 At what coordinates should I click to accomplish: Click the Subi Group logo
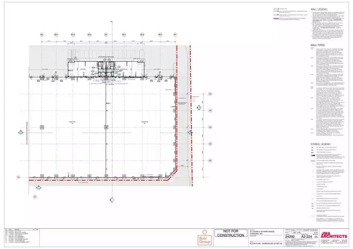pyautogui.click(x=205, y=237)
